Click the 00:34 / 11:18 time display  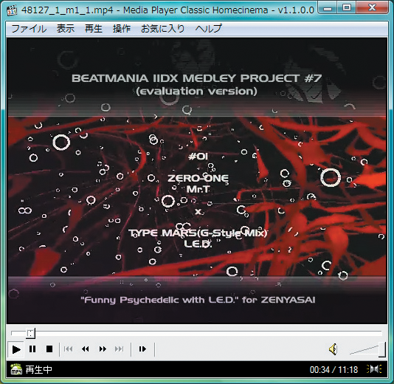333,370
